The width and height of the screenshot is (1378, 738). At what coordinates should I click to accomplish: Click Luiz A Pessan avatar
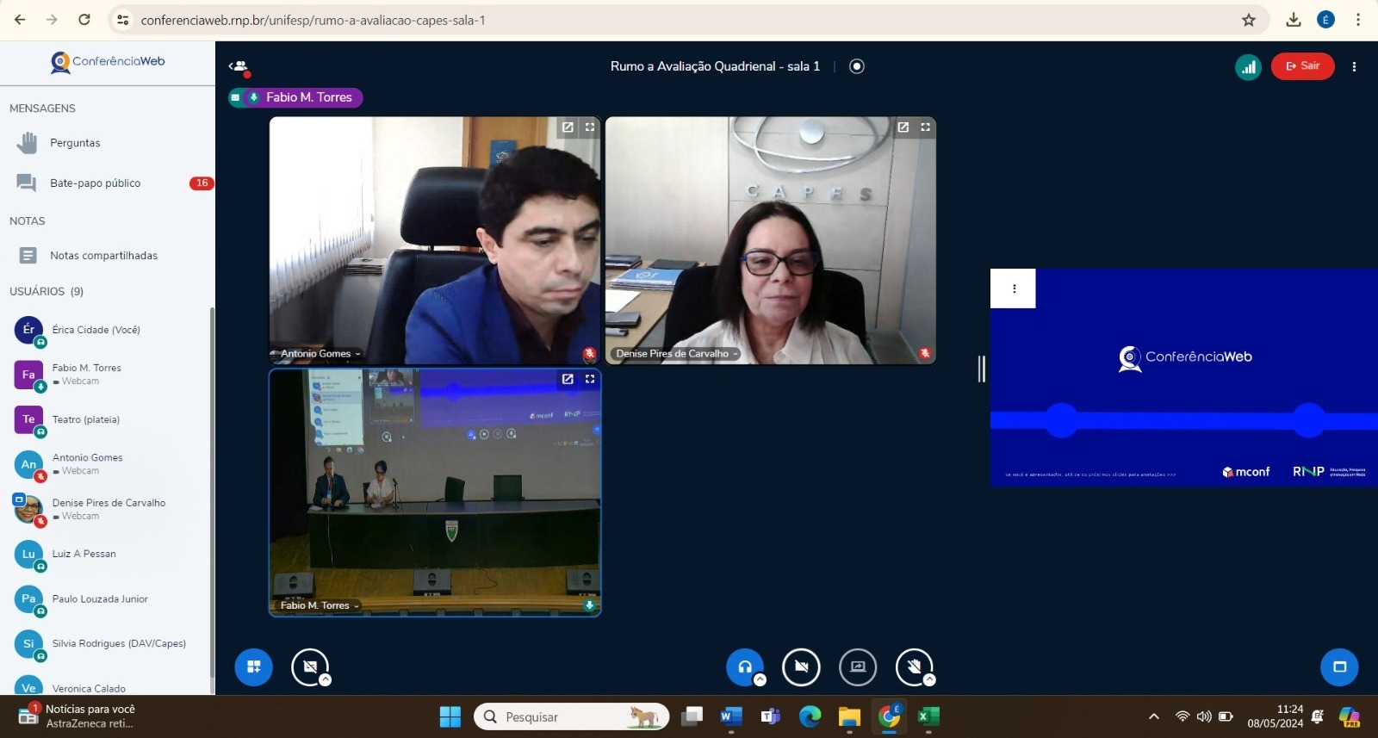[x=28, y=554]
